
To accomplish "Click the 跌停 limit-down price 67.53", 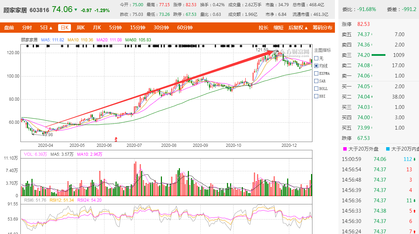I will pos(364,138).
